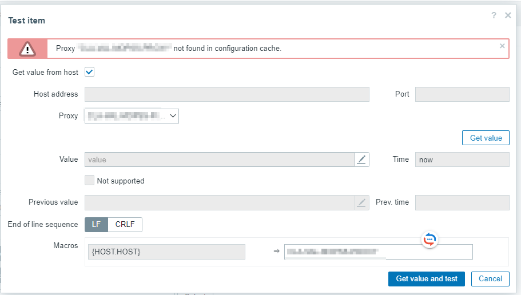Image resolution: width=521 pixels, height=295 pixels.
Task: Click the Get value button
Action: (486, 138)
